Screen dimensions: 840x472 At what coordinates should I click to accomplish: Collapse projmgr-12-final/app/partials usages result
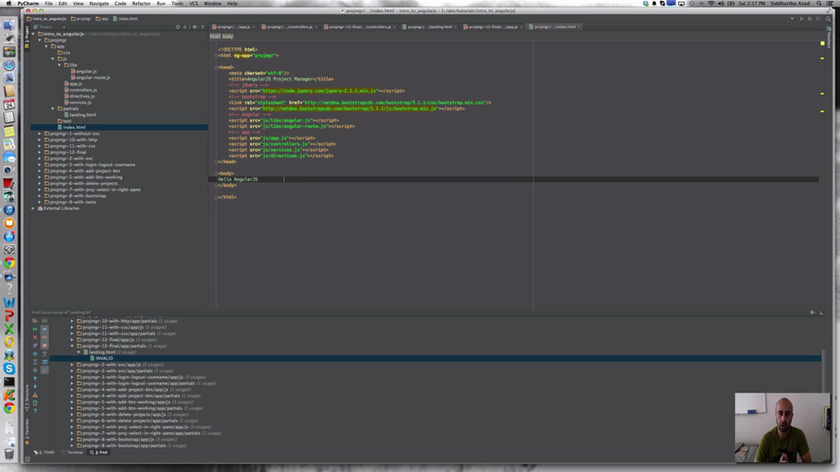pyautogui.click(x=72, y=346)
